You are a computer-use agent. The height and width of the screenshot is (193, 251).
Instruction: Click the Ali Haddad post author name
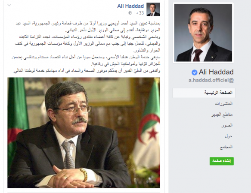click(x=130, y=6)
